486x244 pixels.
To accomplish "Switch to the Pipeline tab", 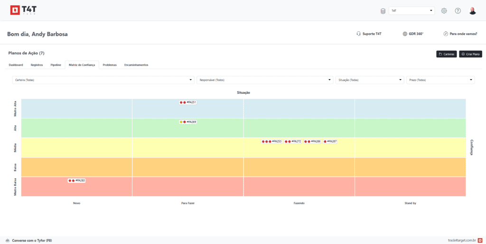I will [x=56, y=65].
